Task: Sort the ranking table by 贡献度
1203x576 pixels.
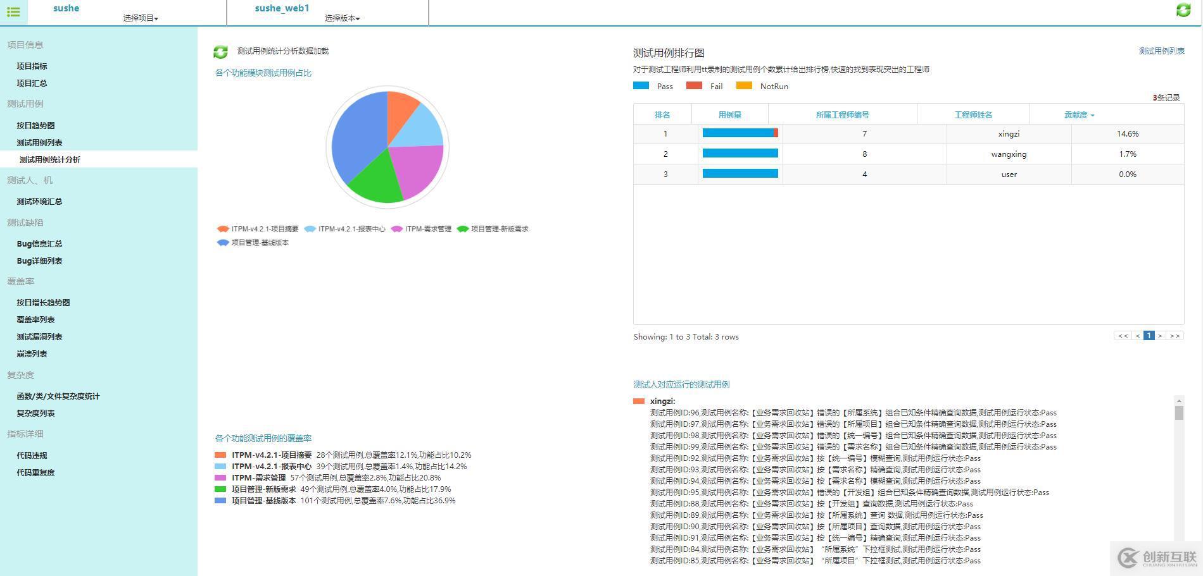Action: point(1078,114)
